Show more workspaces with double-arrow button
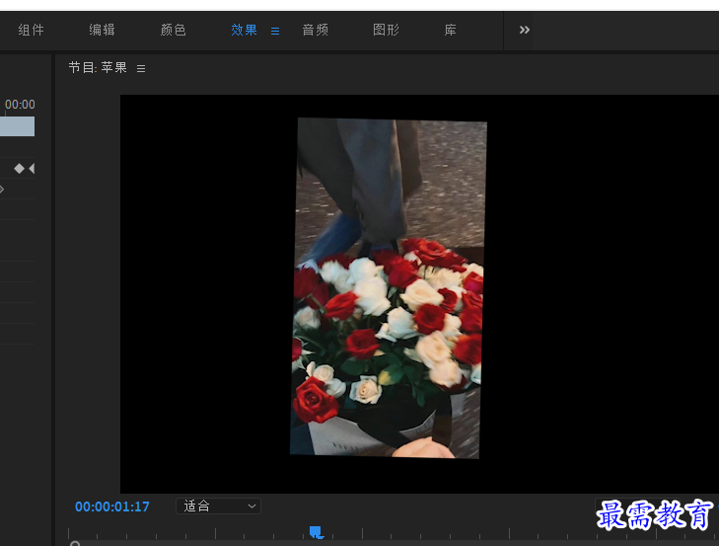The height and width of the screenshot is (546, 719). click(525, 30)
